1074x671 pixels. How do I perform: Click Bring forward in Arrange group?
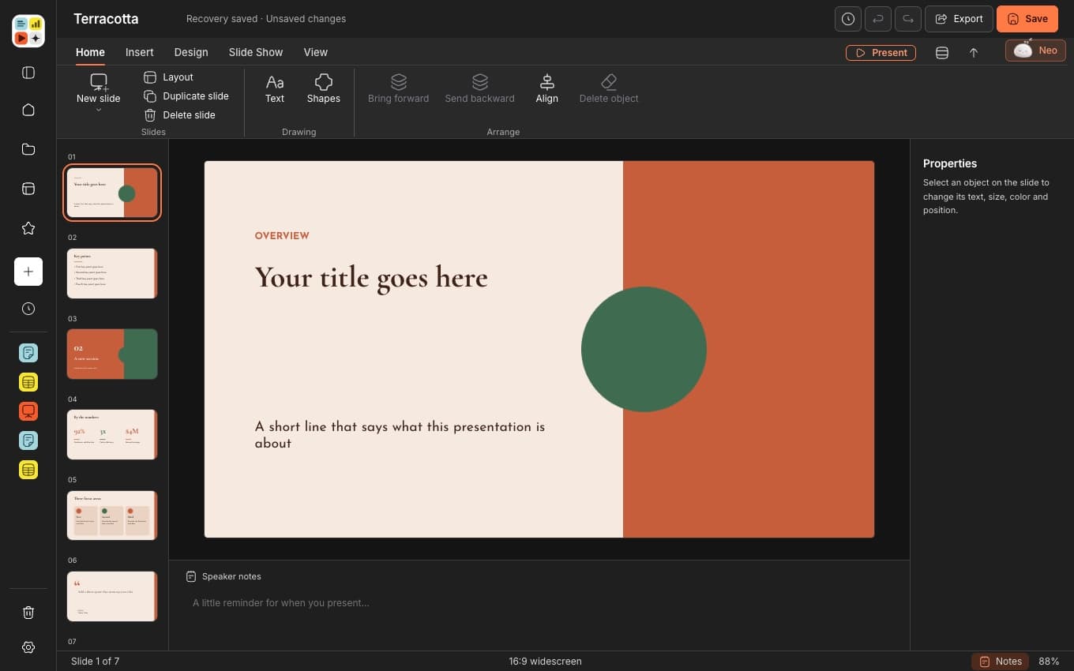pos(398,88)
